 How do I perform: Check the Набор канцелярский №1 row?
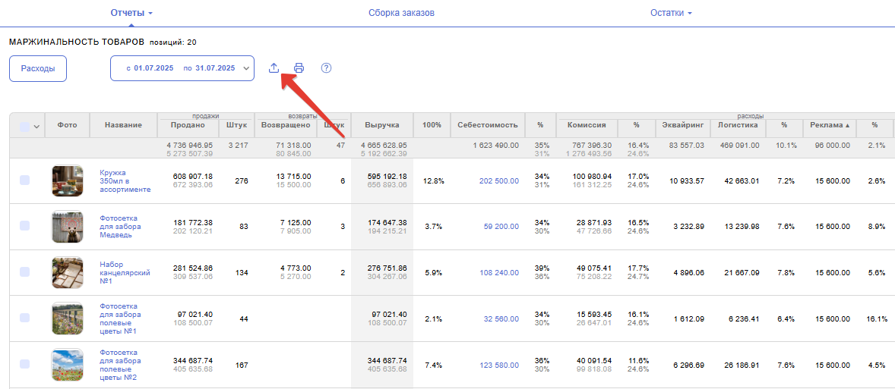25,271
